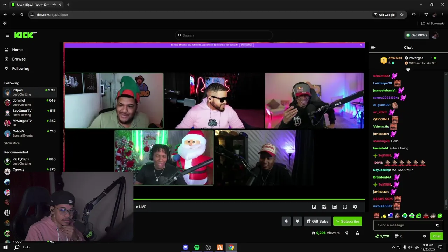The height and width of the screenshot is (252, 448).
Task: Go to the Kick logo homepage
Action: (25, 35)
